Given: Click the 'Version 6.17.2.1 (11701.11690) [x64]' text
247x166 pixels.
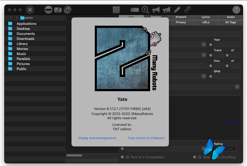Looking at the screenshot, I should (x=122, y=109).
